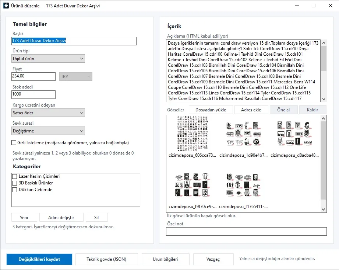
Task: Close the Ürünü düzenle window
Action: 331,6
